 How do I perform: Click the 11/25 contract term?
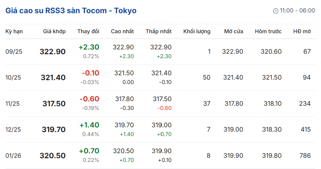[13, 103]
